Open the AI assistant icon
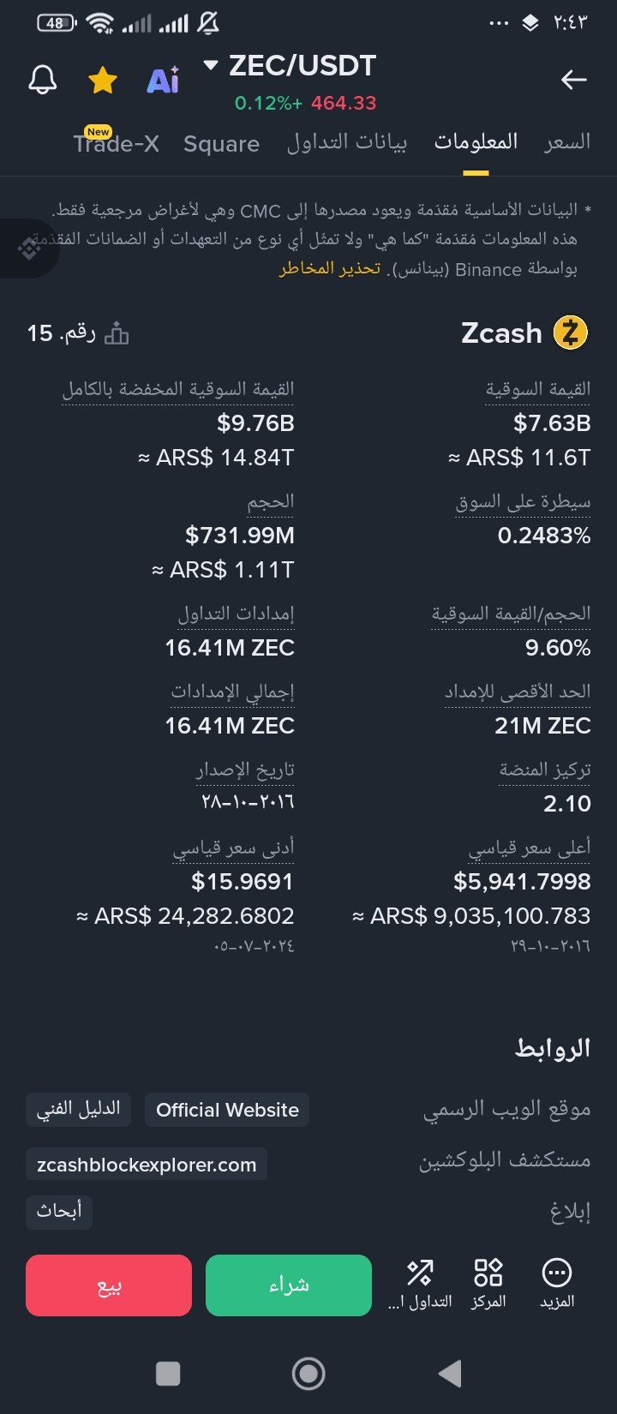This screenshot has height=1414, width=617. [x=163, y=81]
